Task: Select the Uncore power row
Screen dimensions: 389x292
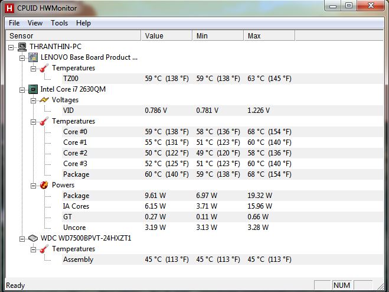Action: (222, 228)
